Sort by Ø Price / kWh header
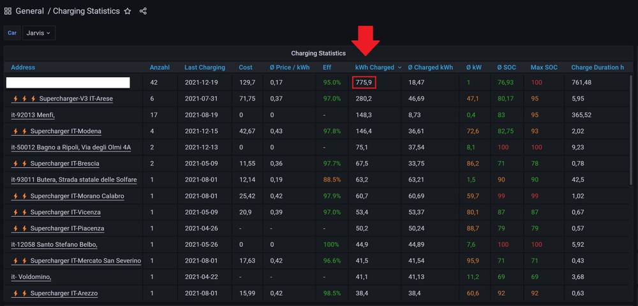638x306 pixels. tap(289, 67)
